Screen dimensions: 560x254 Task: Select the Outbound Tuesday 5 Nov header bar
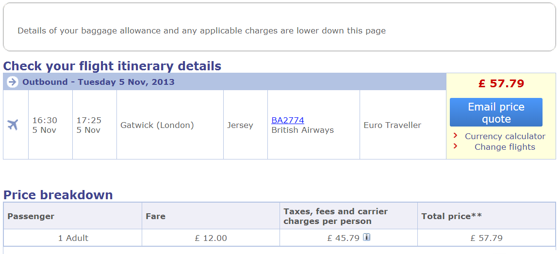point(223,82)
